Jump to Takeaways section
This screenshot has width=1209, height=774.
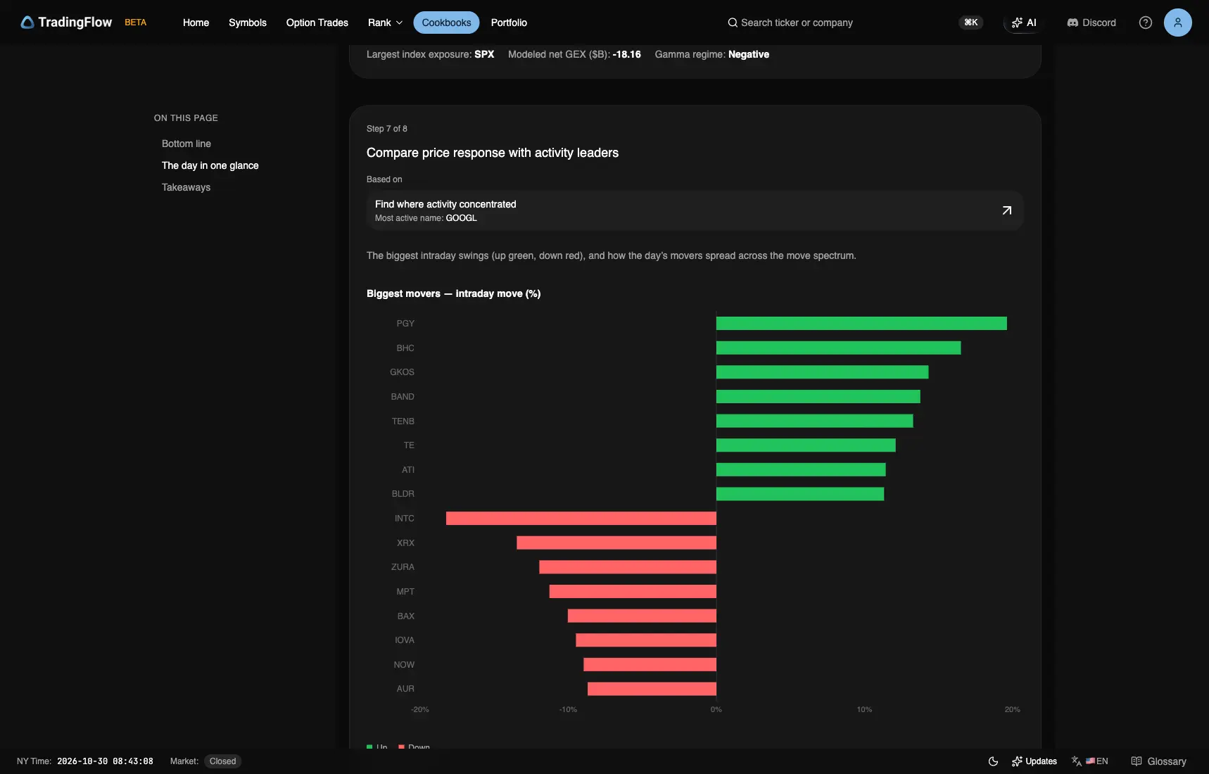coord(186,187)
